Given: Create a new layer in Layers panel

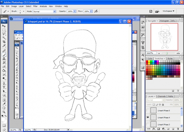Looking at the screenshot, I should point(173,129).
